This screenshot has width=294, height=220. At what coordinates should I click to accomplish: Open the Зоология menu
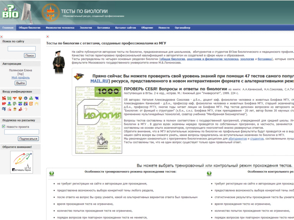(86, 27)
